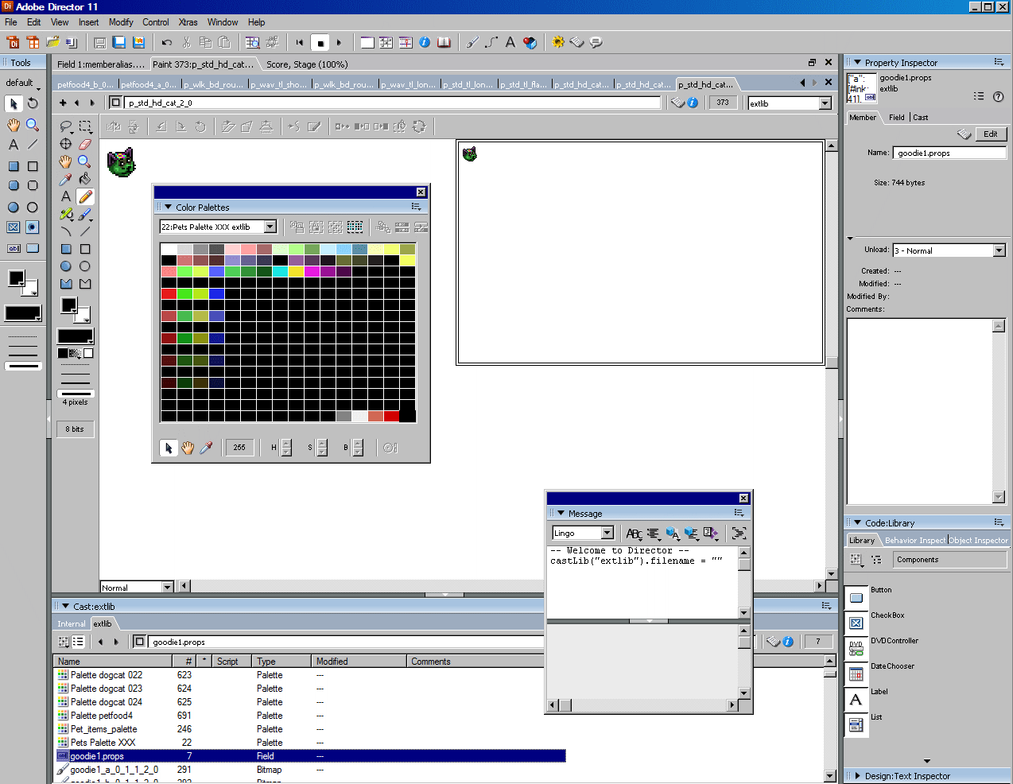Click the Magnifying Glass in Tools panel
The width and height of the screenshot is (1013, 784).
tap(33, 125)
